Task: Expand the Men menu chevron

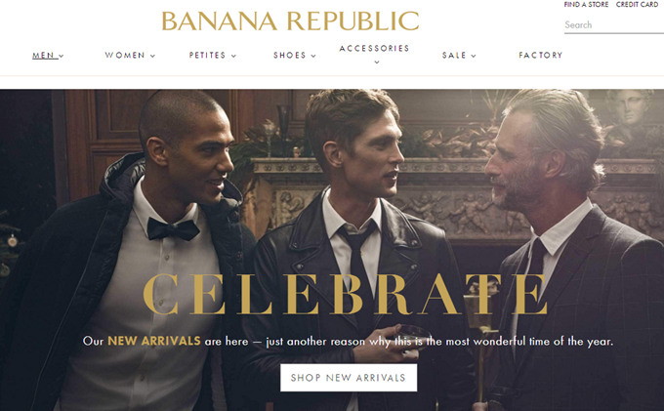Action: (x=62, y=56)
